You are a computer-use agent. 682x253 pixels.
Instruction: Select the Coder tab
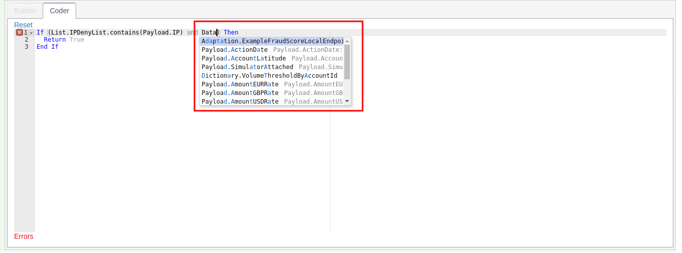click(59, 11)
